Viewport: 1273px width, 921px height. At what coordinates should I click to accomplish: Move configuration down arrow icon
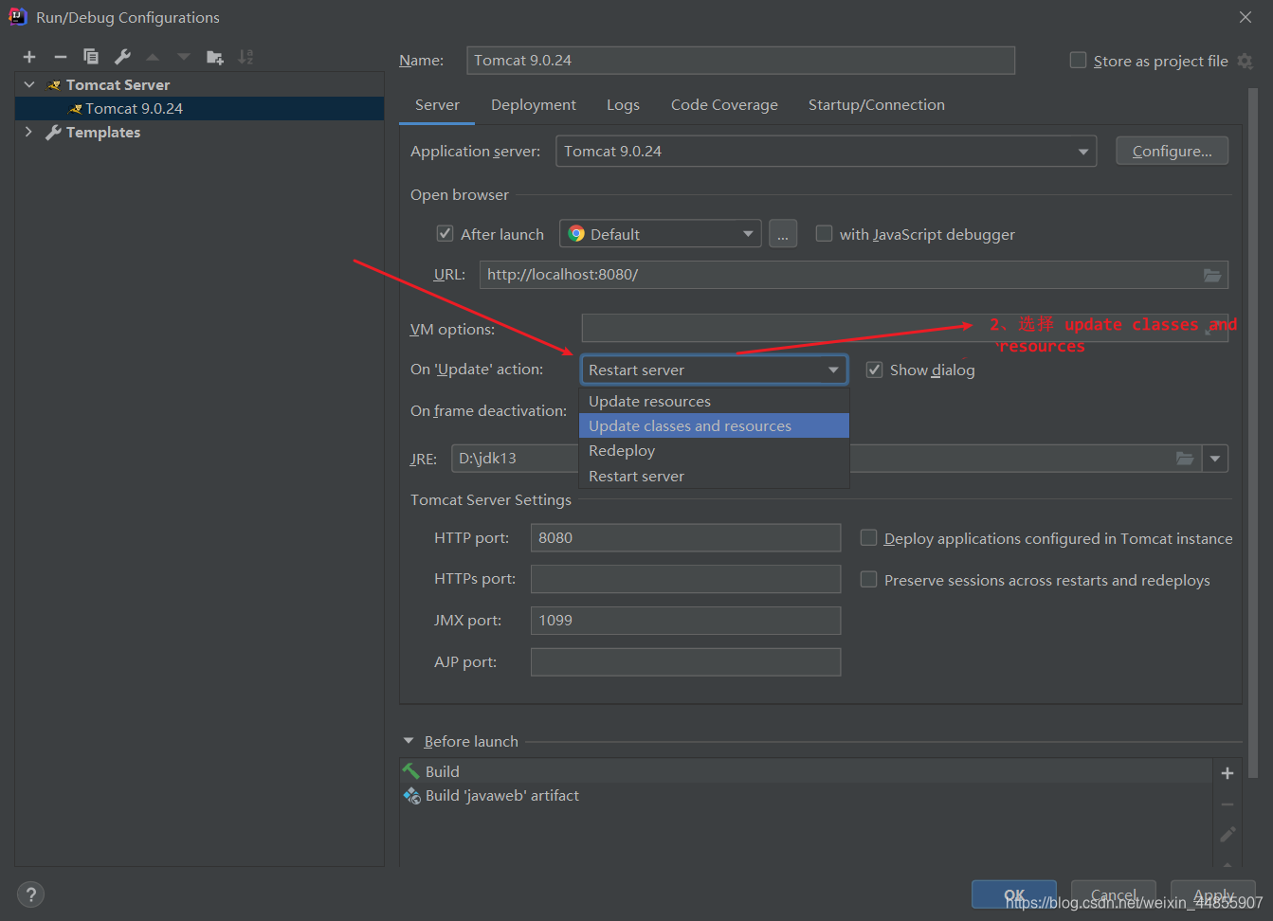(x=184, y=57)
